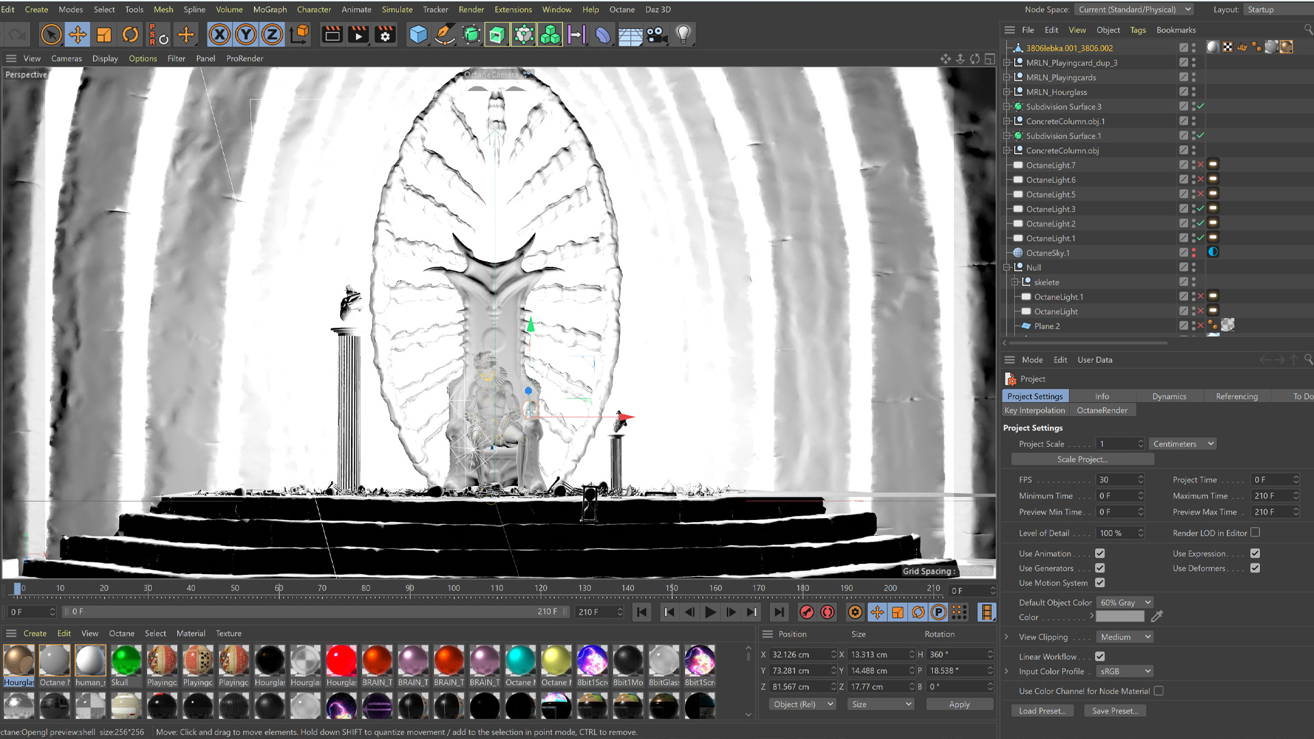This screenshot has width=1314, height=739.
Task: Enable Render LOD in Editor checkbox
Action: [1255, 532]
